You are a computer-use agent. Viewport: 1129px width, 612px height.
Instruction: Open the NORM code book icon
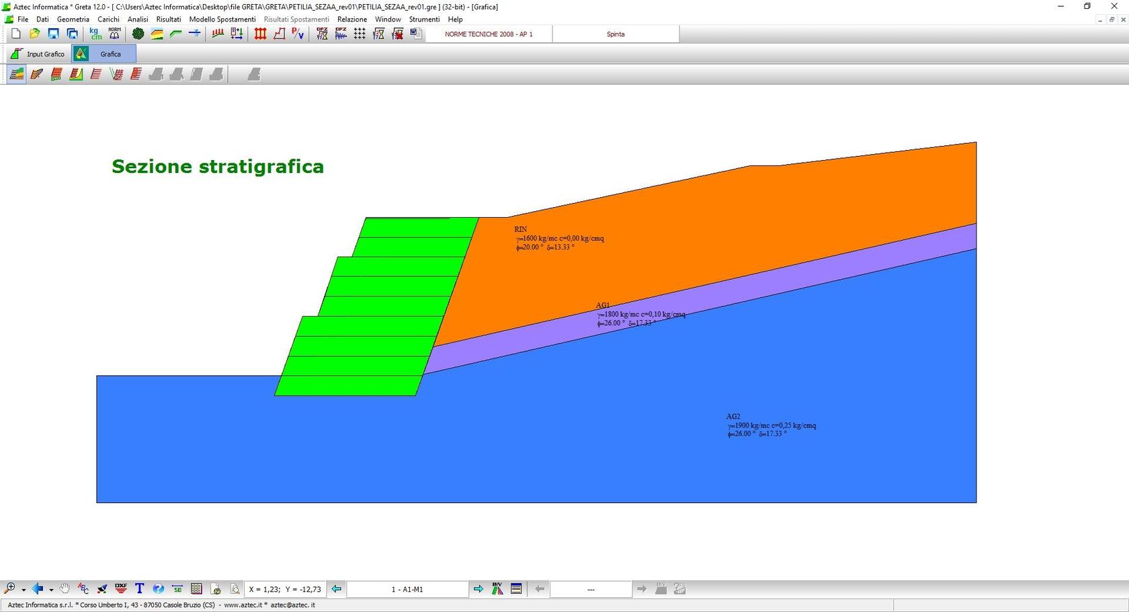point(114,34)
